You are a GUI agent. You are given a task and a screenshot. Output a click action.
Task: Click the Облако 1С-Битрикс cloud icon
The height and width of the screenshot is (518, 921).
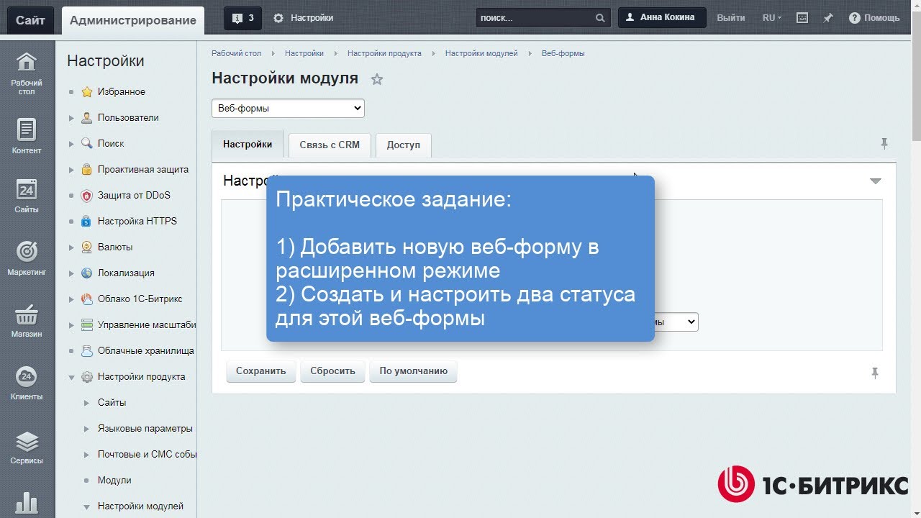tap(87, 299)
